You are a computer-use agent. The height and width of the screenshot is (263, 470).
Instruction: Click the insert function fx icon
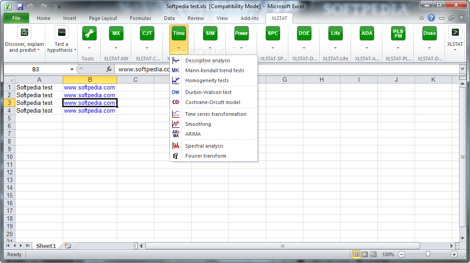tap(109, 69)
